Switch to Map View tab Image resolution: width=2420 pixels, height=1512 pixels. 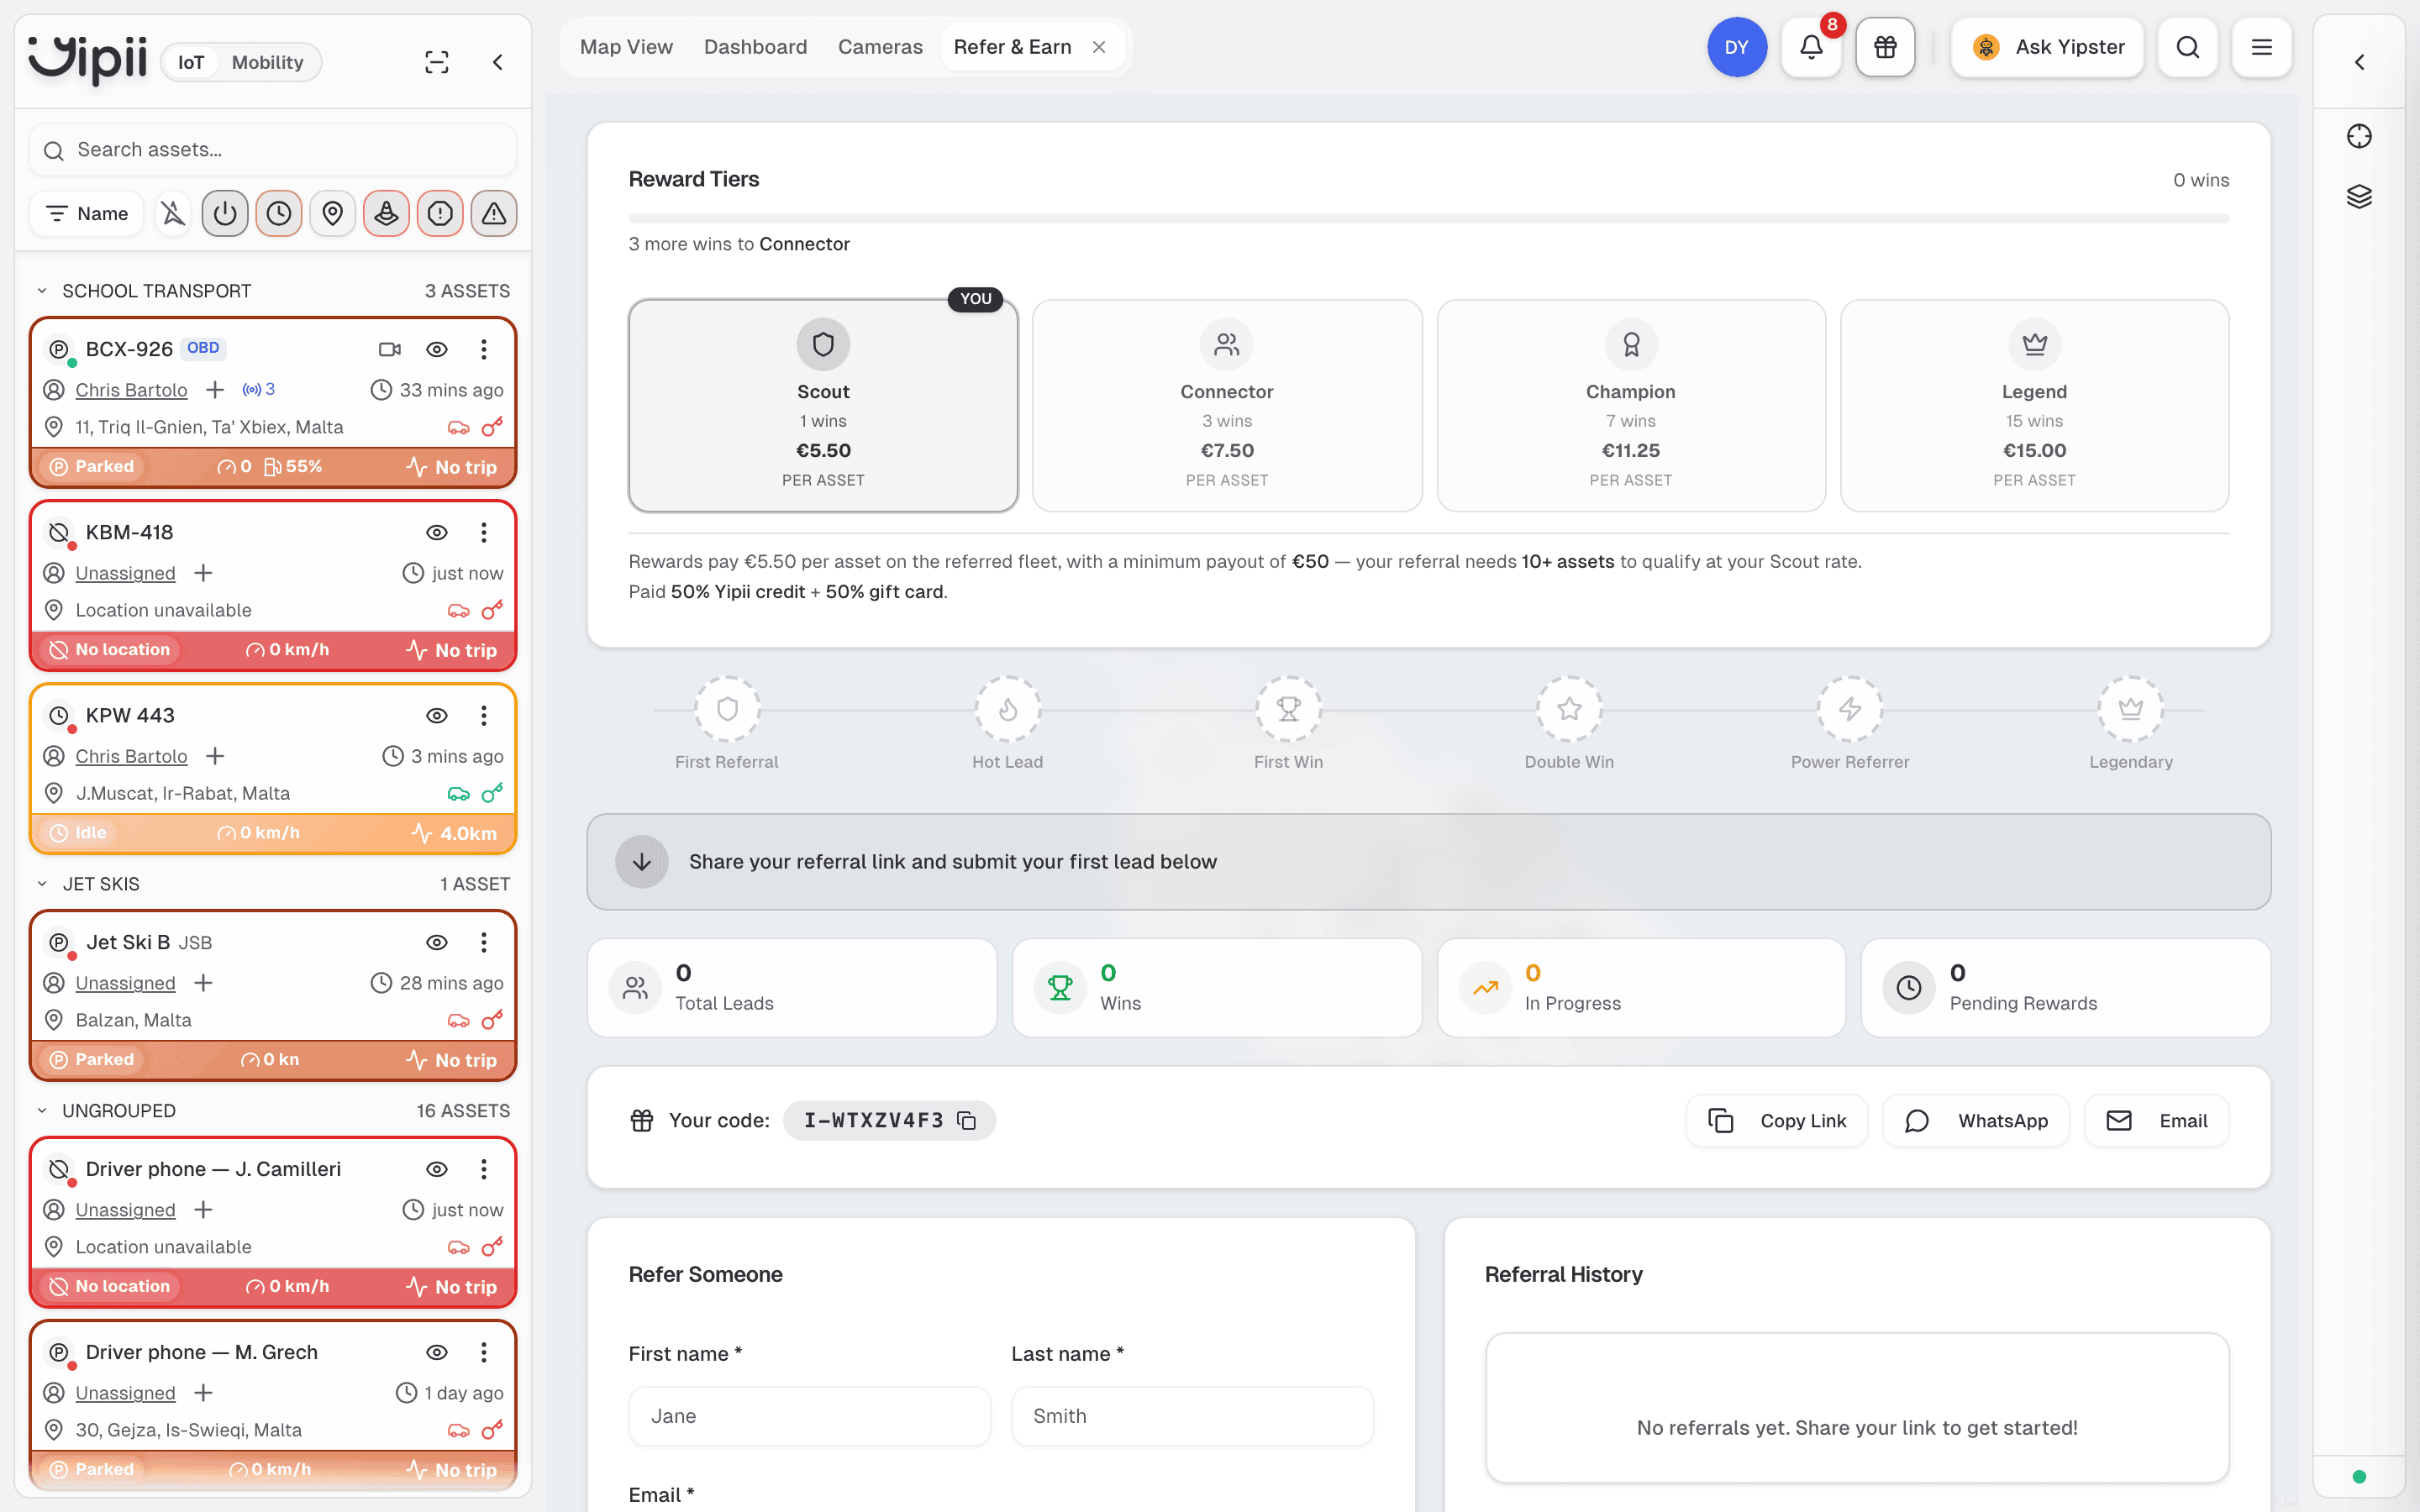tap(626, 47)
